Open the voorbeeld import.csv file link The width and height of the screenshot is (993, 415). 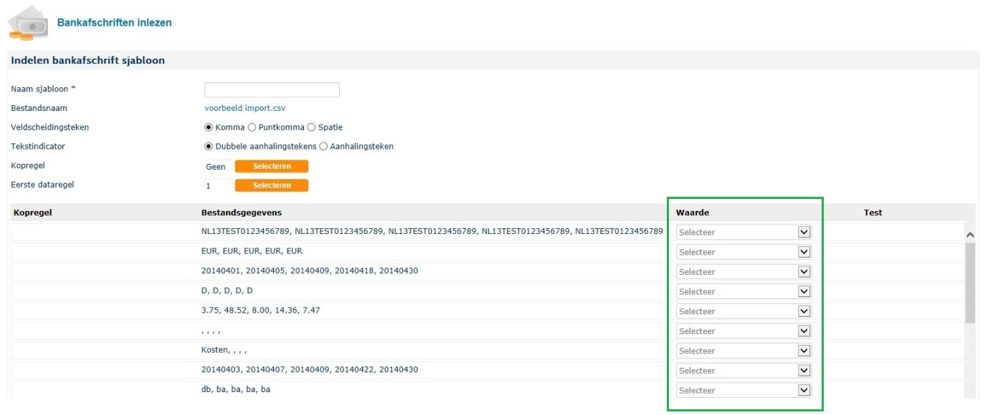click(244, 108)
